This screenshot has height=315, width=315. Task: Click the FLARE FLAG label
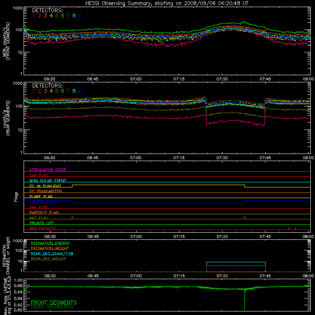click(41, 196)
